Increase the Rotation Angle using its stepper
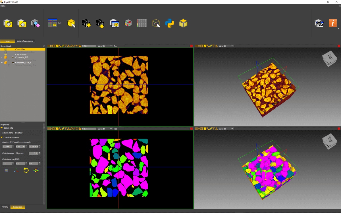This screenshot has width=341, height=213. [40, 152]
